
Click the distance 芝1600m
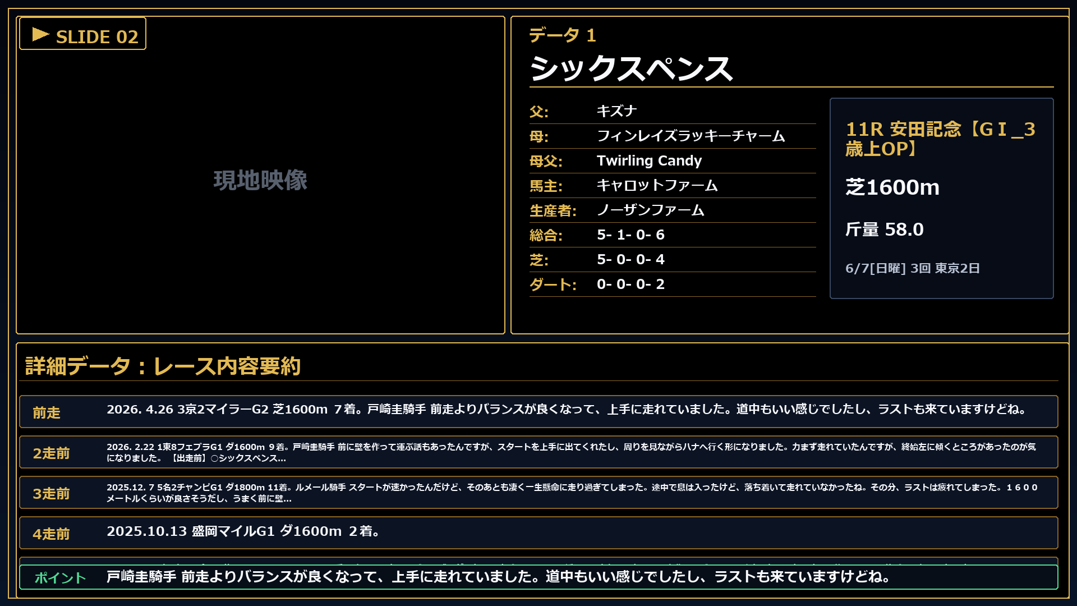[892, 187]
